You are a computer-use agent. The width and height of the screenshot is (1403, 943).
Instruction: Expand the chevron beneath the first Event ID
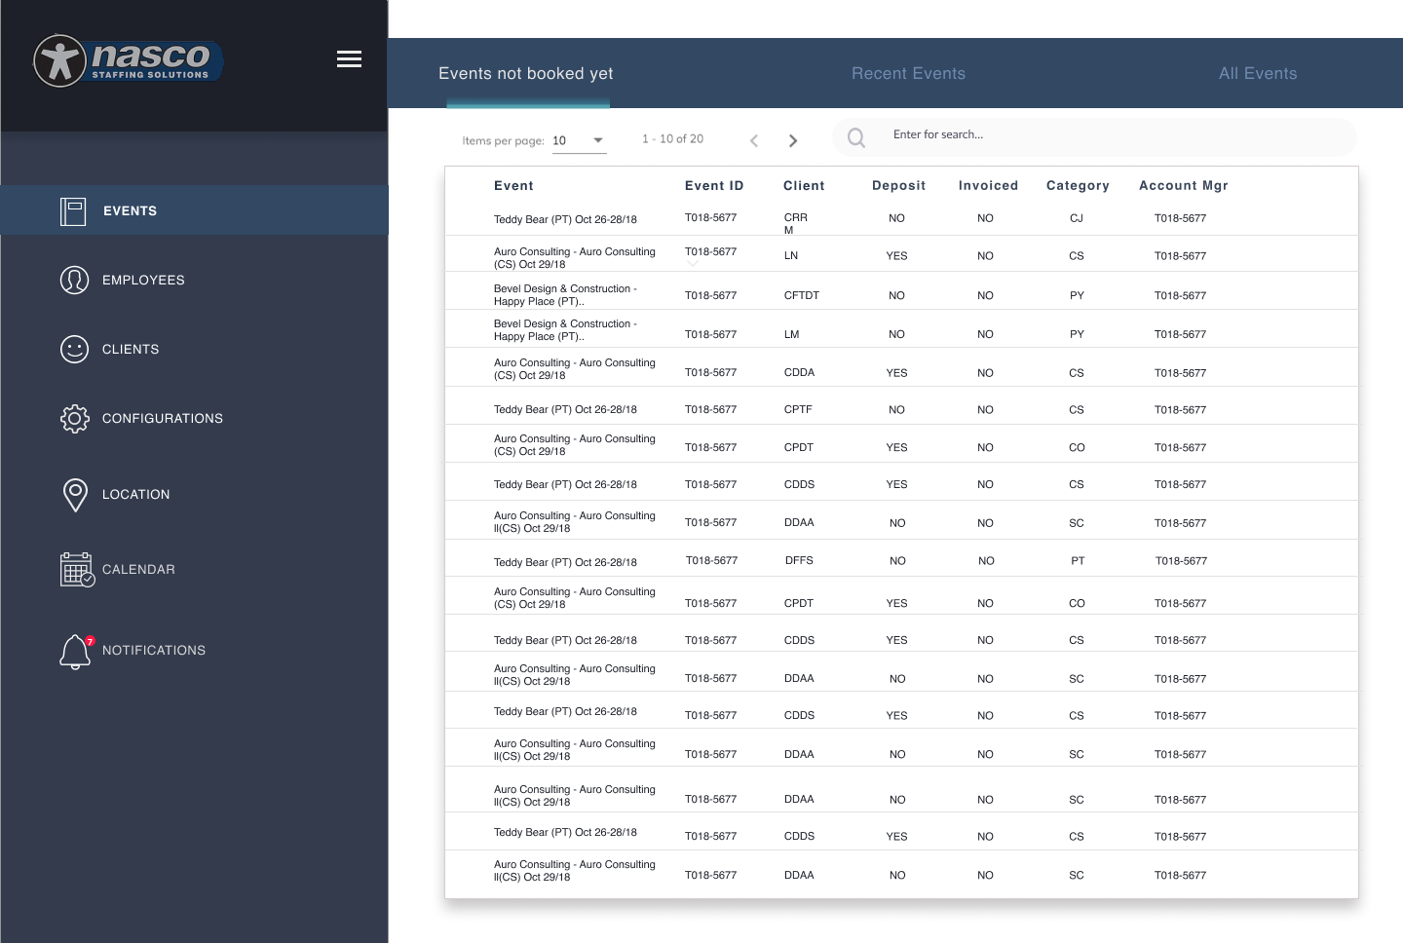(x=692, y=263)
